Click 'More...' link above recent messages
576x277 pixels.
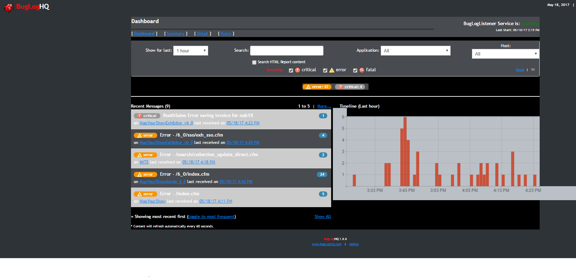click(x=324, y=106)
